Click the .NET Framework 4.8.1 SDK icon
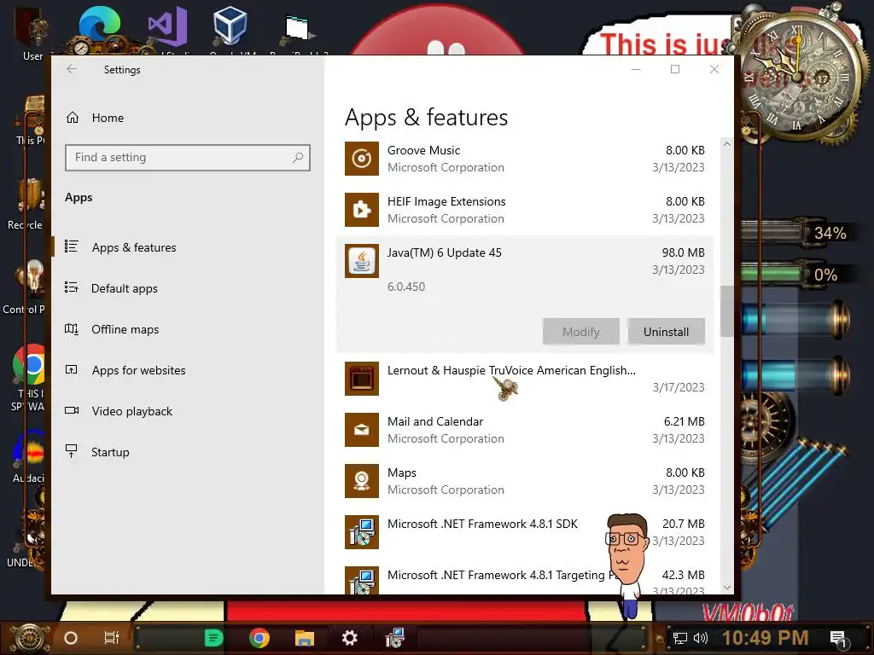Screen dimensions: 874x655 point(362,532)
